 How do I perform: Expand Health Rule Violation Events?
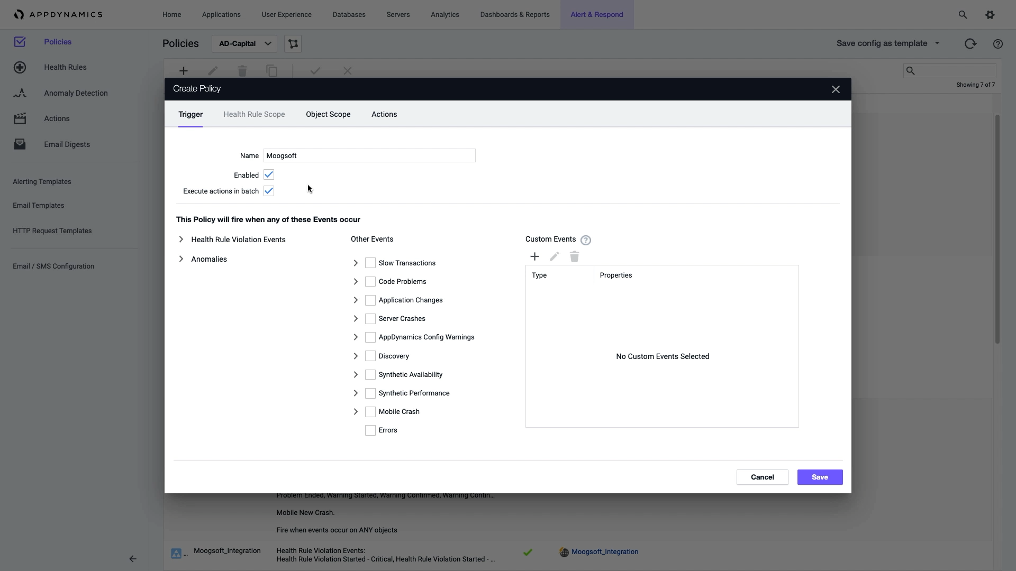click(x=181, y=240)
